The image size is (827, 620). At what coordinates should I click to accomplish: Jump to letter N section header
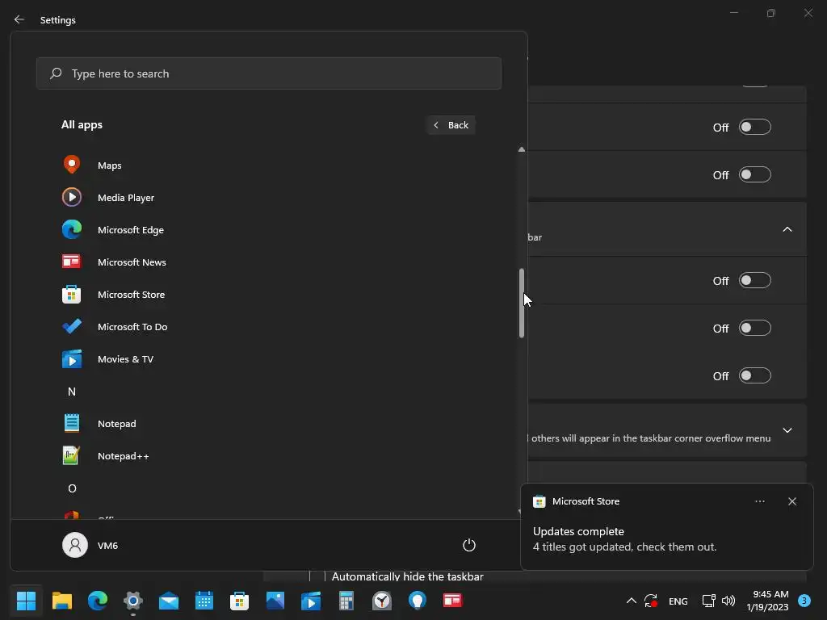[72, 392]
